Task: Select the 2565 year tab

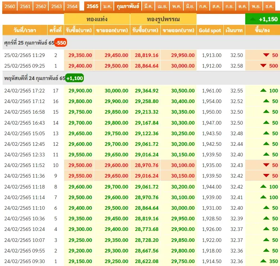Action: [x=92, y=7]
